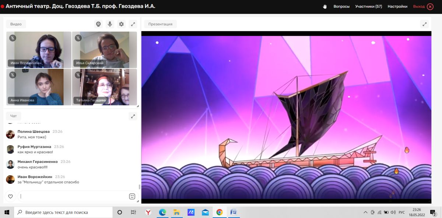Switch to Google Chrome on taskbar
The height and width of the screenshot is (218, 442).
point(220,212)
